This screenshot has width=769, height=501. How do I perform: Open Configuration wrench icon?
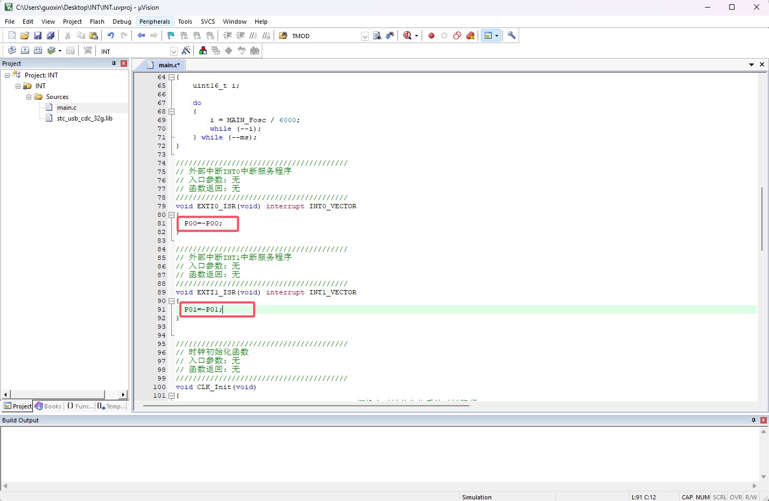pyautogui.click(x=512, y=36)
